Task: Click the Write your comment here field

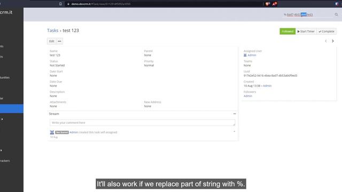Action: (x=143, y=123)
